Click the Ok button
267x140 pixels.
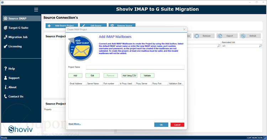tap(161, 125)
